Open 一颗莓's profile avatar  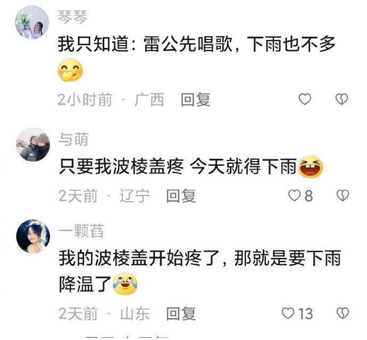[33, 236]
